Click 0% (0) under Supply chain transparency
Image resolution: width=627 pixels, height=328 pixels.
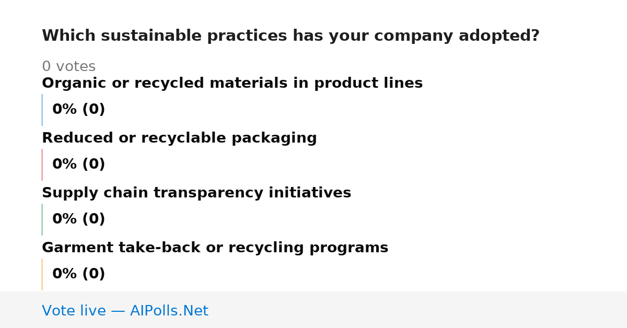click(x=78, y=219)
